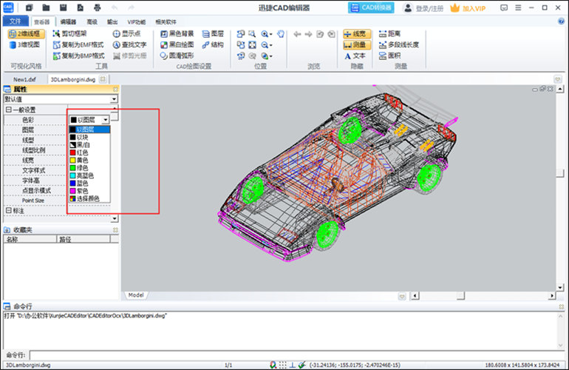This screenshot has height=370, width=569.
Task: Click the horizontal scrollbar right arrow
Action: [x=551, y=296]
